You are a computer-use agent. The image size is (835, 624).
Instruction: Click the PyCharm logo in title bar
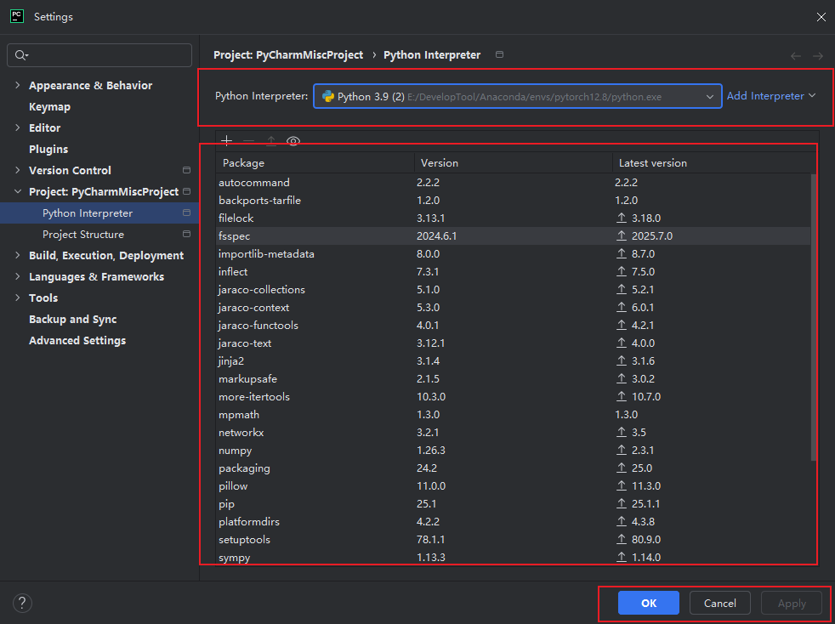[x=17, y=16]
